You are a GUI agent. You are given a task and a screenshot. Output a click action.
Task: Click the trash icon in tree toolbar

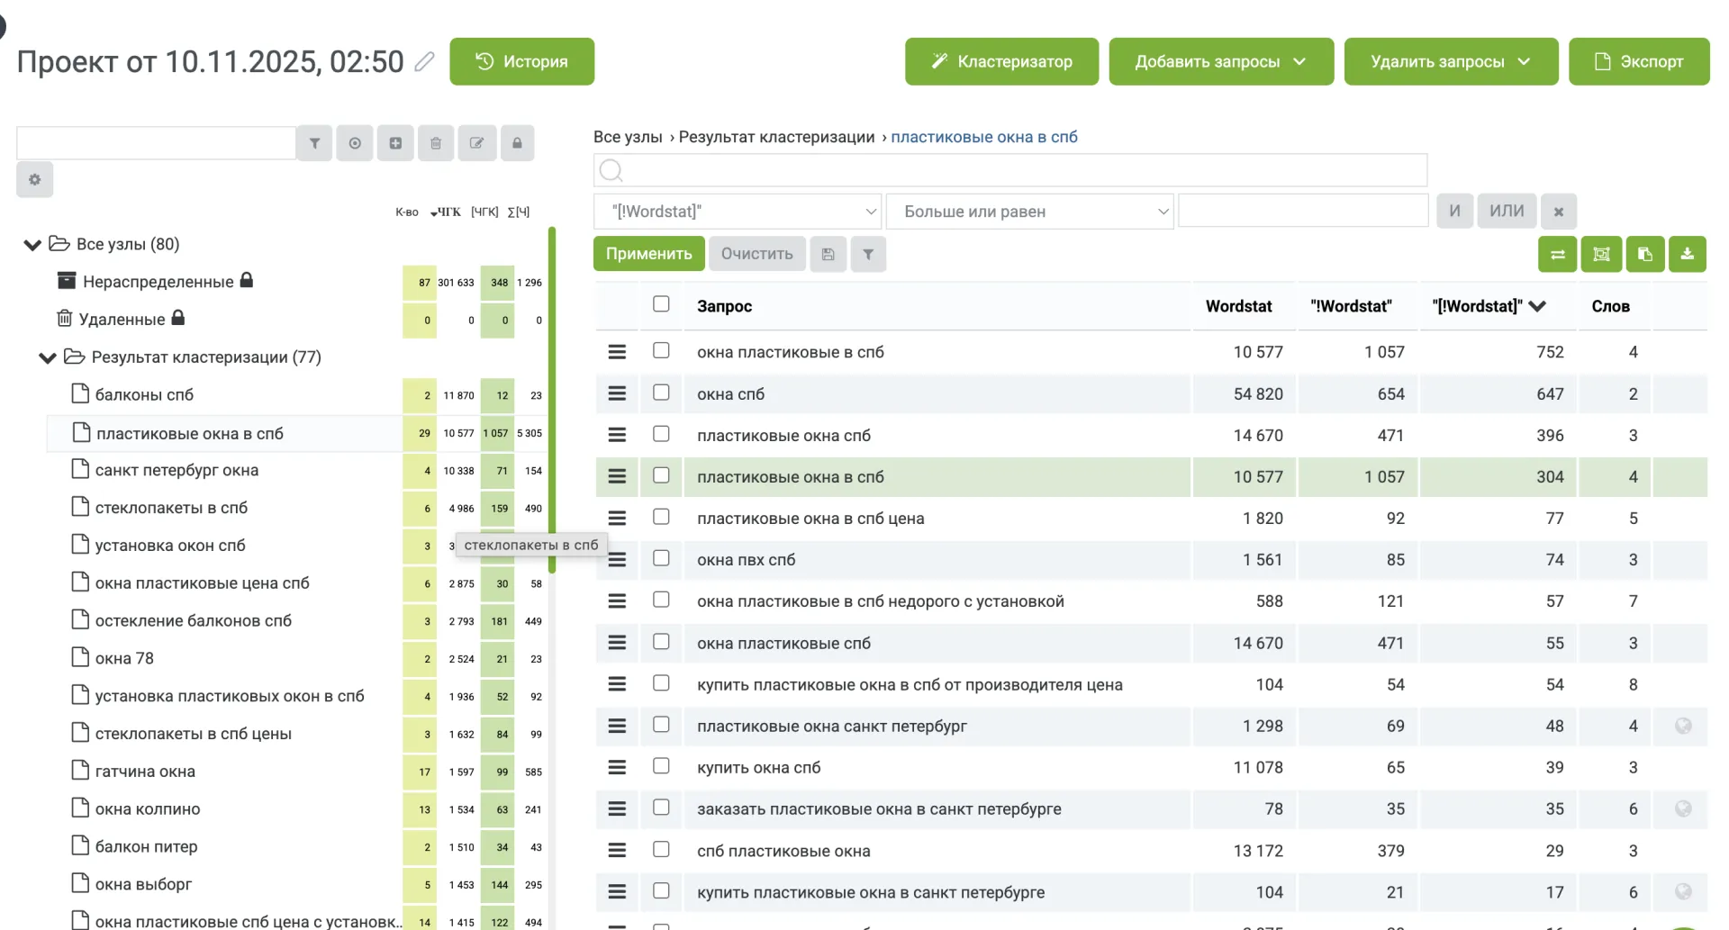(x=436, y=143)
